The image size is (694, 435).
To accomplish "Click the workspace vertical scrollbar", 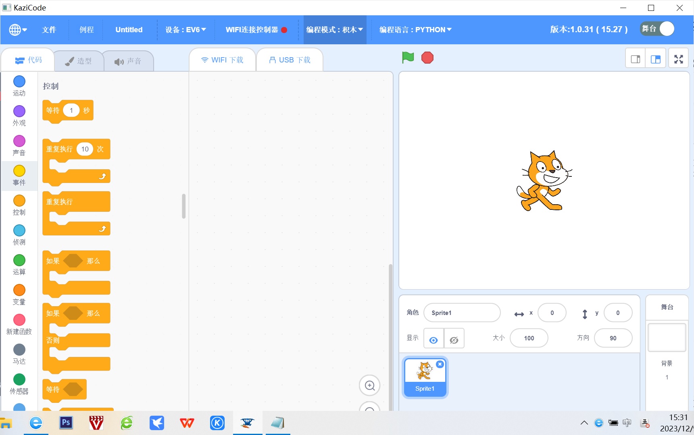I will (390, 337).
